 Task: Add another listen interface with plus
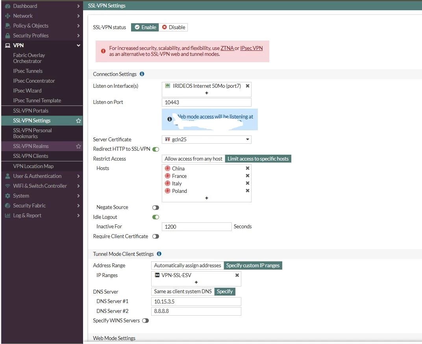tap(207, 93)
